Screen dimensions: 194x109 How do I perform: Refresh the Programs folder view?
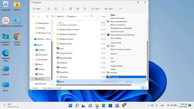92,16
